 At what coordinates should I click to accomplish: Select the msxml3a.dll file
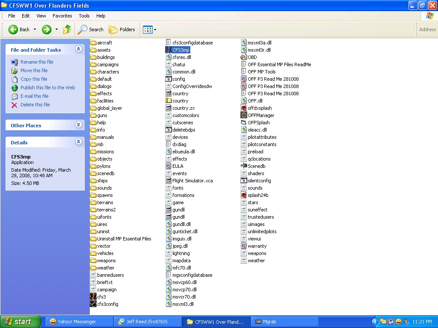256,43
